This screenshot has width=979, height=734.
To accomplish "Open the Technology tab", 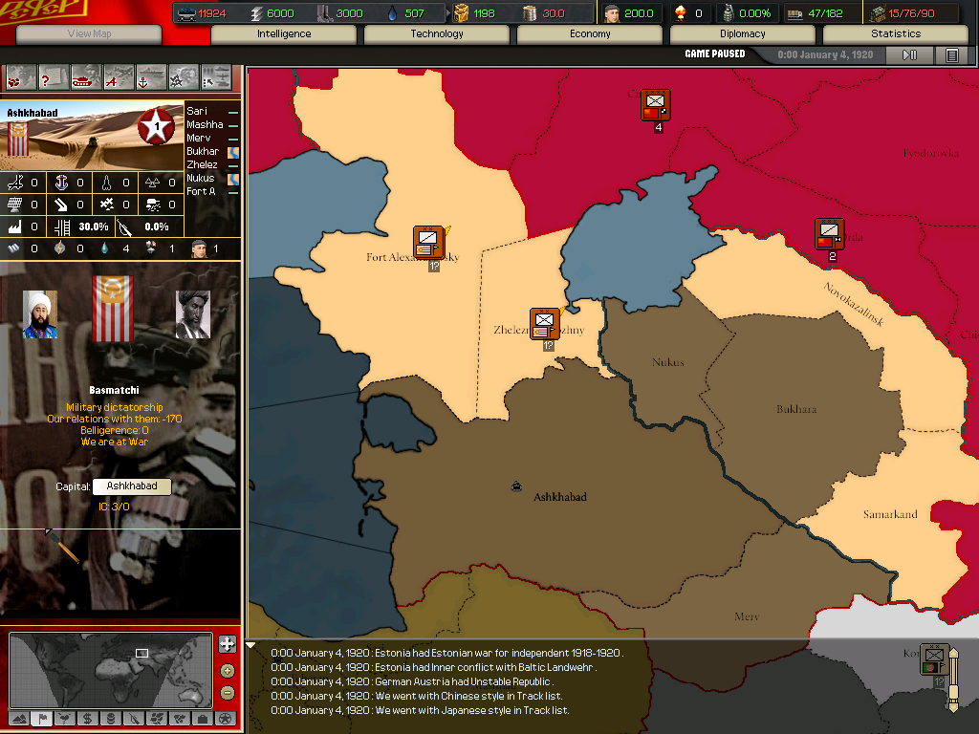I will point(437,34).
